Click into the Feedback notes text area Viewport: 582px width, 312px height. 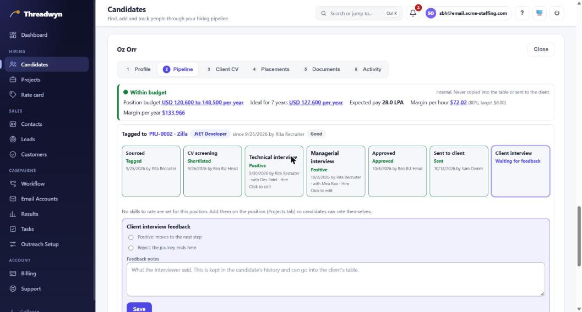335,279
